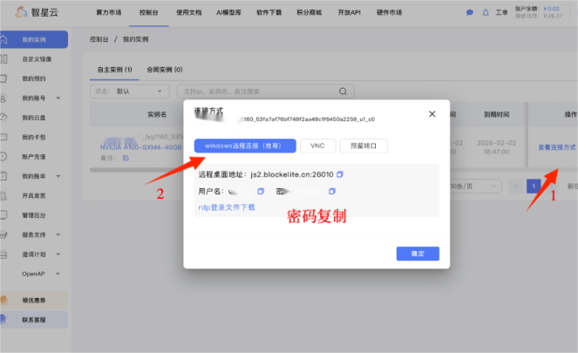Click the 智星云 logo
The image size is (578, 353).
(37, 12)
